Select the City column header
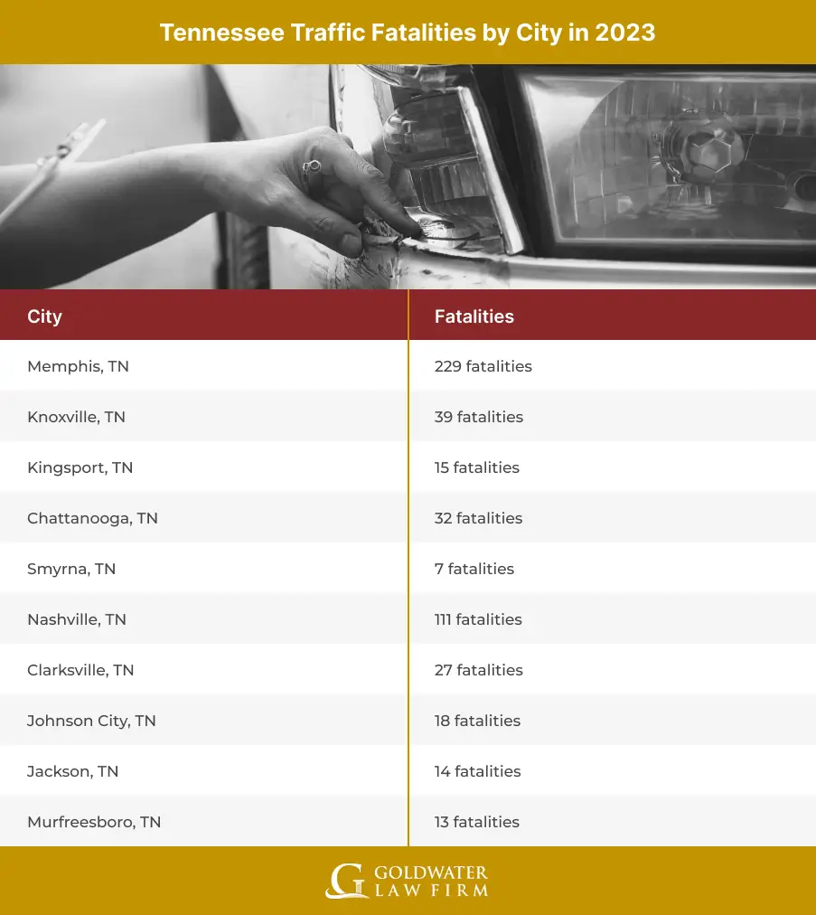Image resolution: width=816 pixels, height=915 pixels. 44,316
